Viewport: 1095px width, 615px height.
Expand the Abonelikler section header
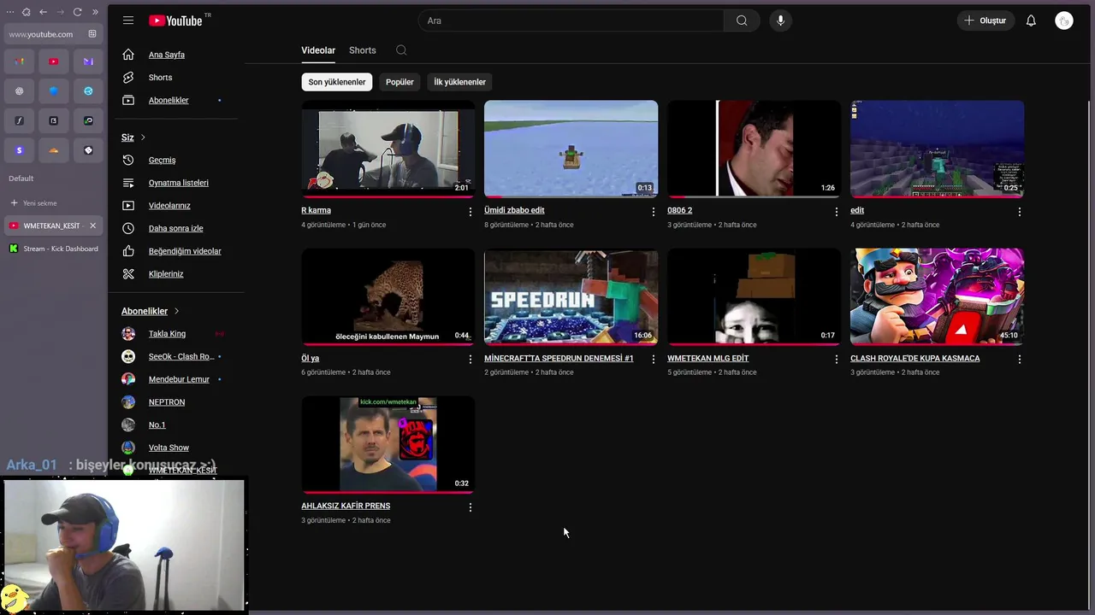[x=151, y=311]
